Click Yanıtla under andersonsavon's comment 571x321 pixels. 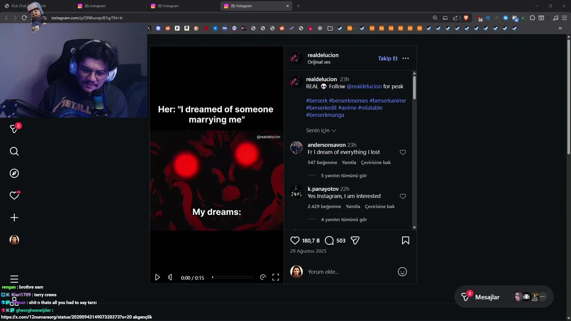pyautogui.click(x=349, y=162)
